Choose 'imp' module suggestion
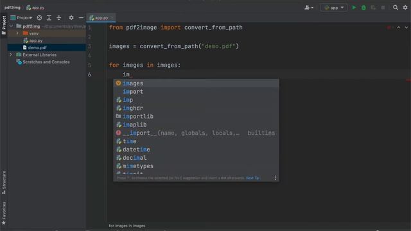 click(x=196, y=100)
